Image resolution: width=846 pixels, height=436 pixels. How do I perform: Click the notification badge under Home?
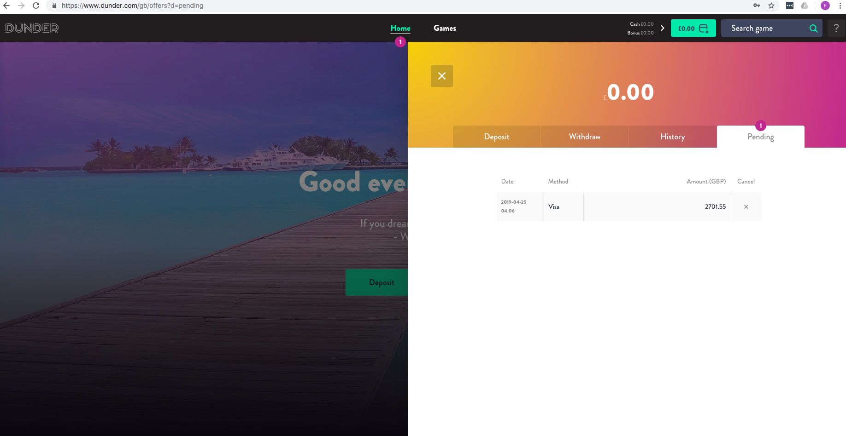click(400, 42)
